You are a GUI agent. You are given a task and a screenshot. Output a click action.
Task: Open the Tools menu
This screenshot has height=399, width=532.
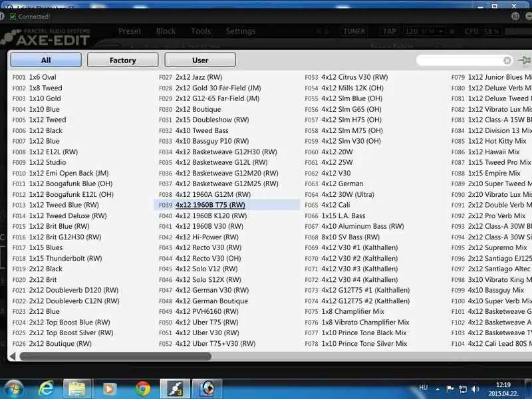point(201,31)
